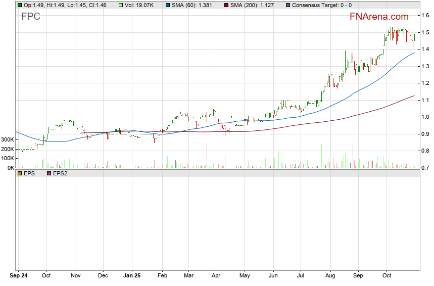The image size is (434, 286).
Task: Click the 1.6 price axis label
Action: (x=426, y=16)
